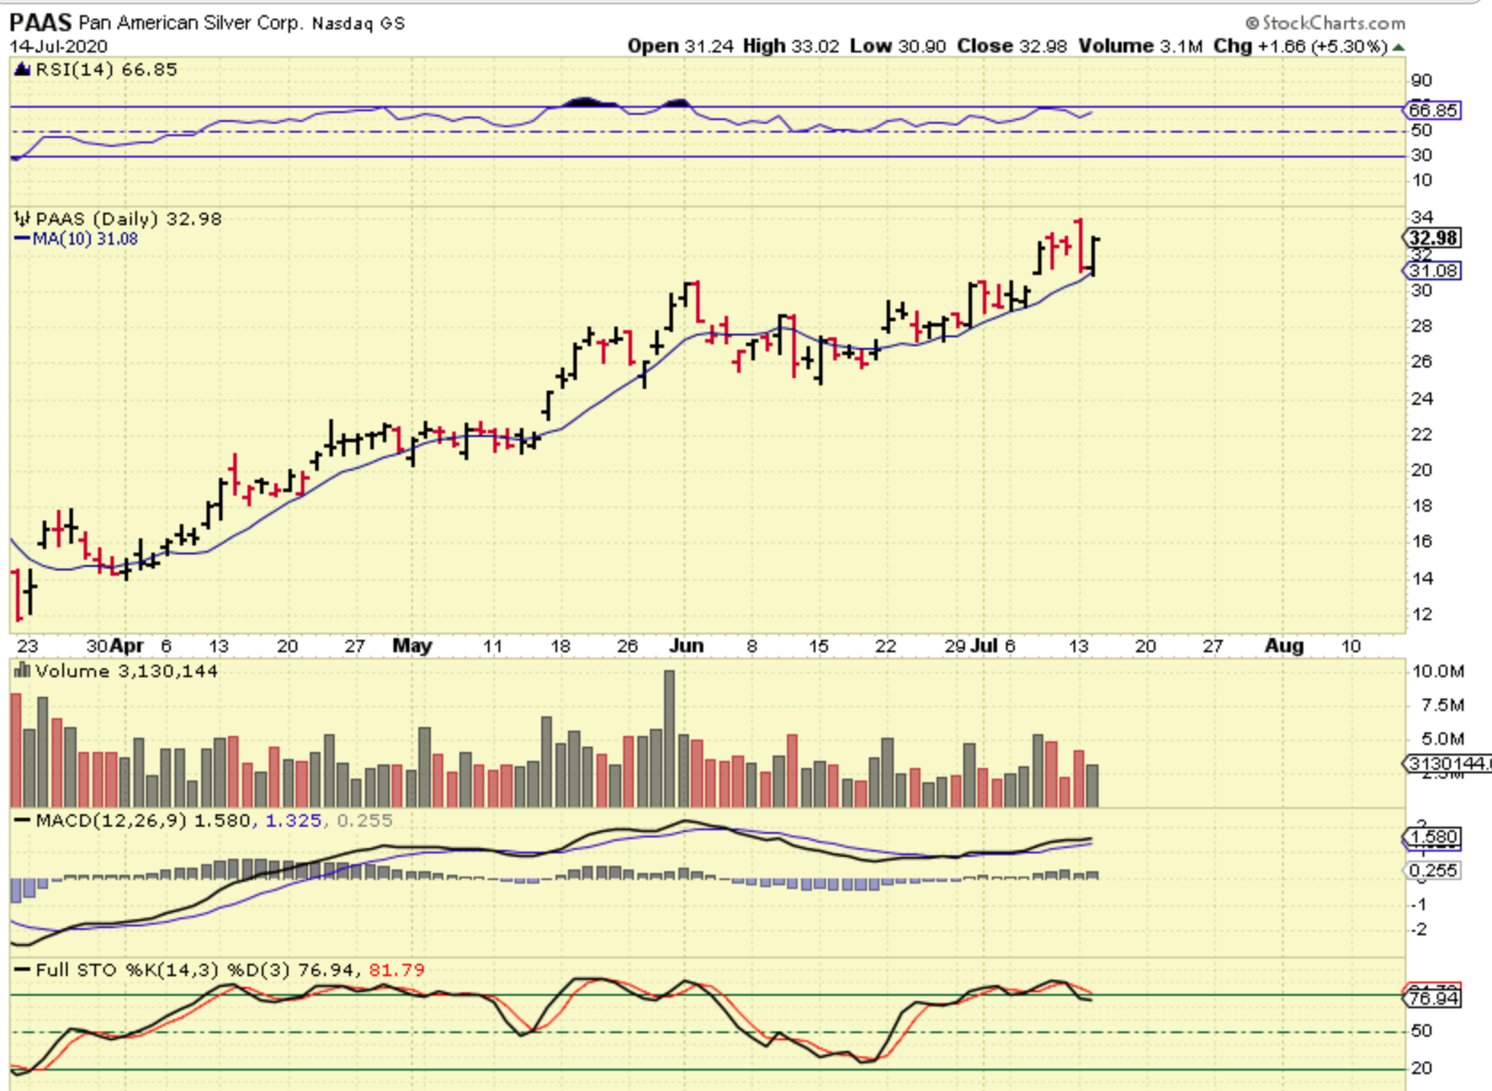
Task: Click the 10.0M level on the volume axis
Action: coord(1438,671)
